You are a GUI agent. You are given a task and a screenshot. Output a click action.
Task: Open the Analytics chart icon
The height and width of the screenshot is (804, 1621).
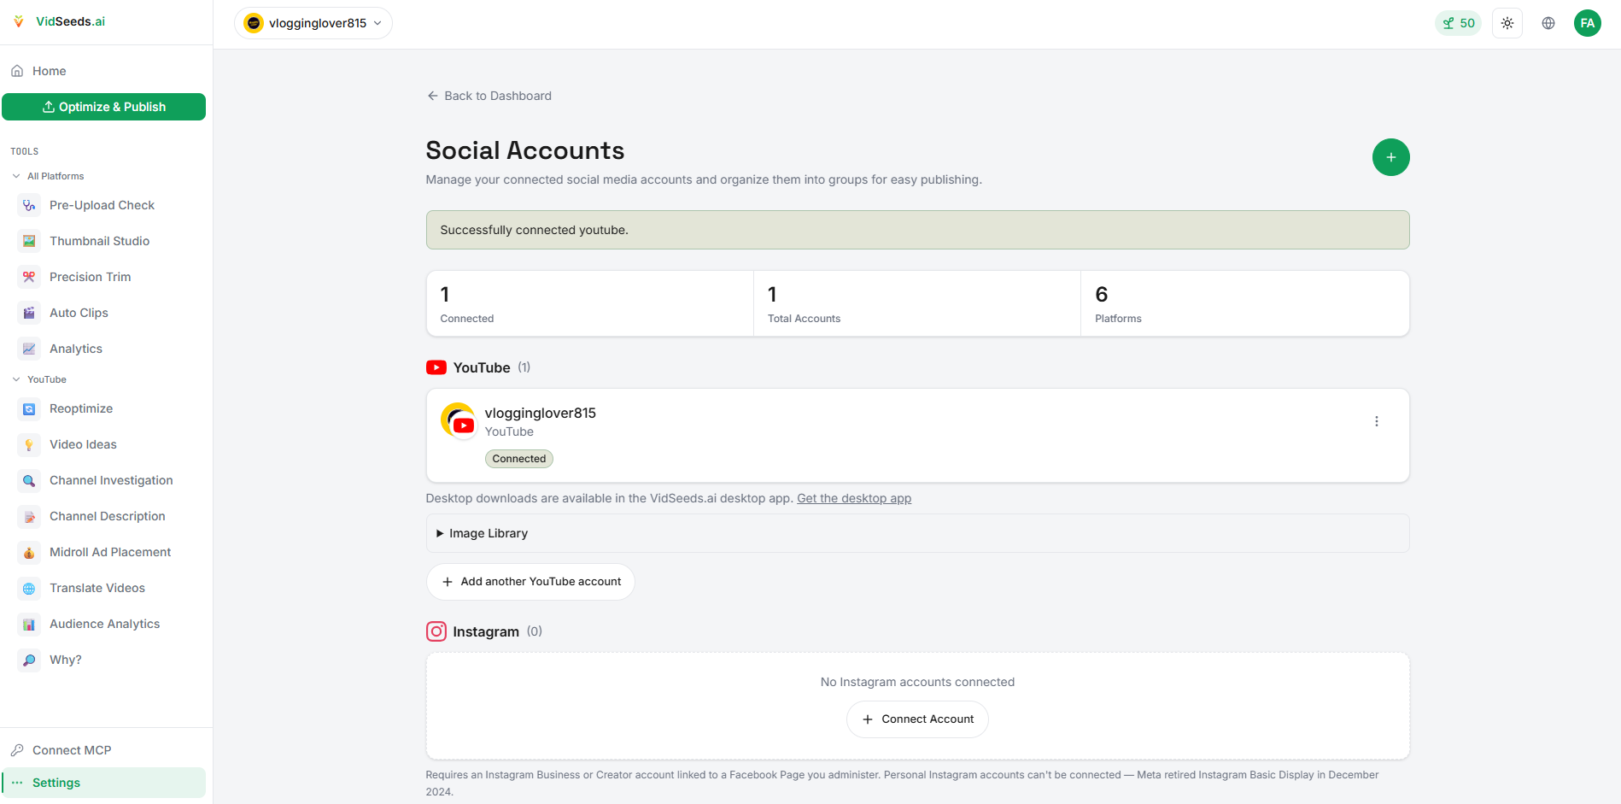point(29,349)
